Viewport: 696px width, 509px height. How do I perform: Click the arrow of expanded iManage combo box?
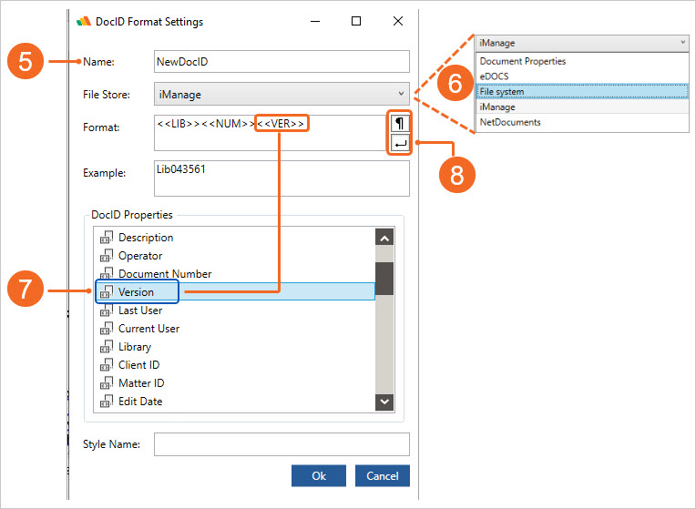coord(682,42)
